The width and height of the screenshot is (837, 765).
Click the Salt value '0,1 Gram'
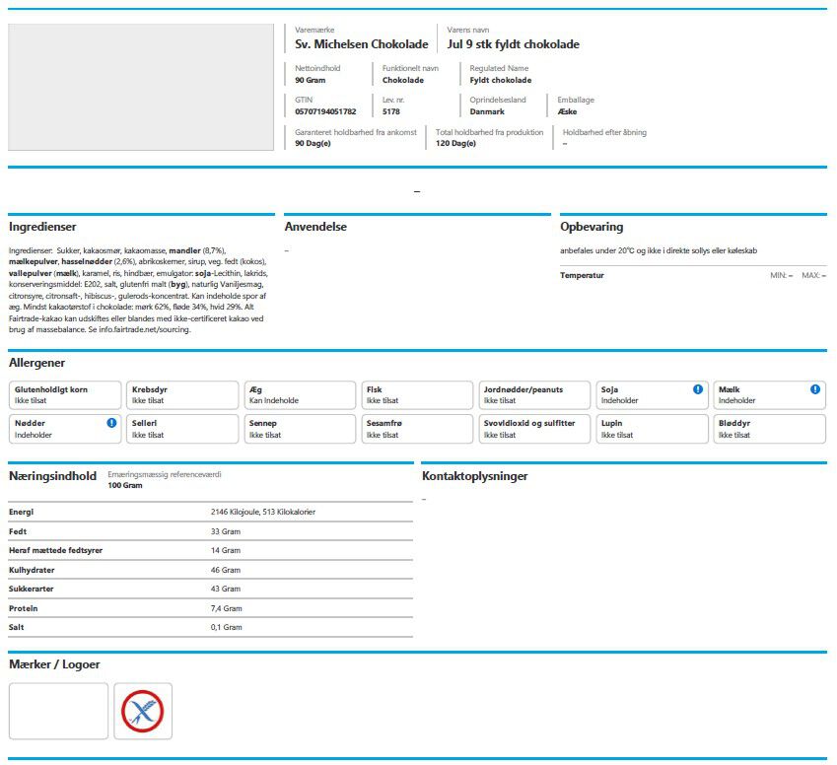(227, 627)
